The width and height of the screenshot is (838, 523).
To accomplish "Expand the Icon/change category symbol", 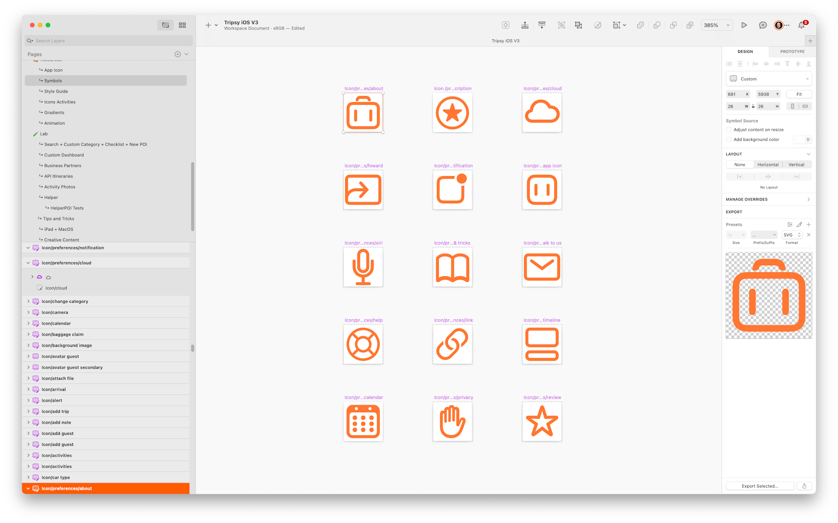I will pos(28,301).
